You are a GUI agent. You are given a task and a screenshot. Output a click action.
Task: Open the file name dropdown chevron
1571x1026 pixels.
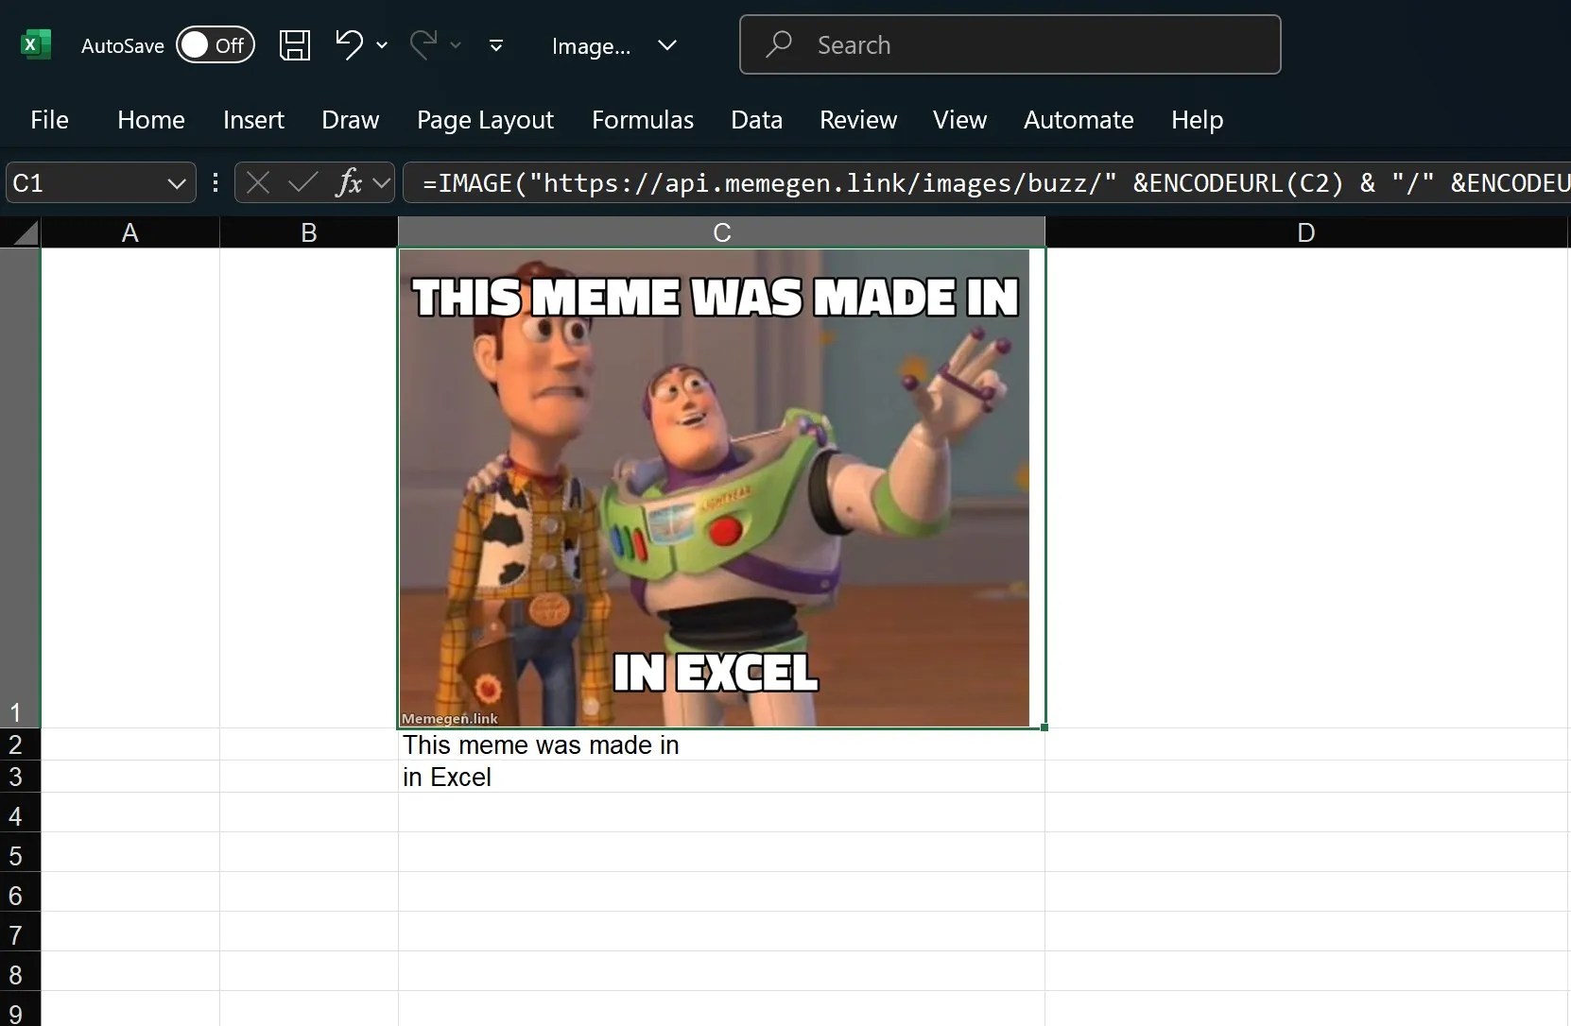pos(667,45)
